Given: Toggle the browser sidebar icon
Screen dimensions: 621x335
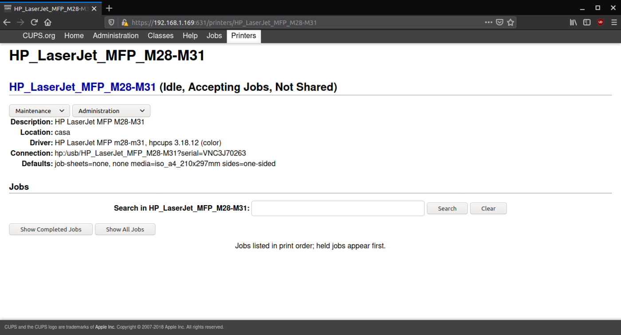Looking at the screenshot, I should 587,22.
